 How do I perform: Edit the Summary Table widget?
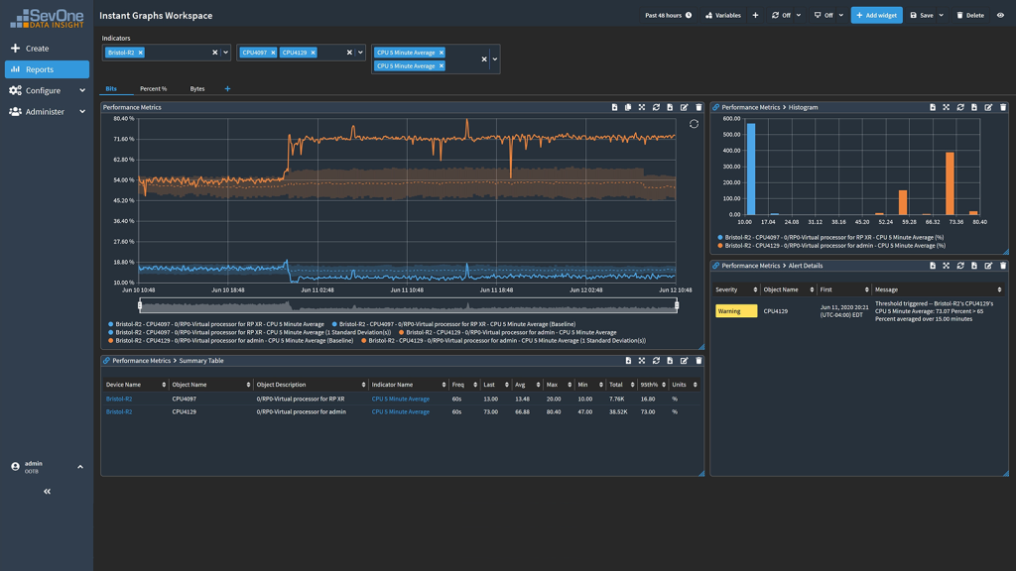click(x=685, y=361)
